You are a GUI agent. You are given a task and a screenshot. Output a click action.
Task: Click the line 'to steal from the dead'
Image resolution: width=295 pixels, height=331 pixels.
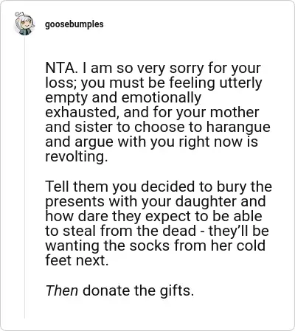[121, 231]
